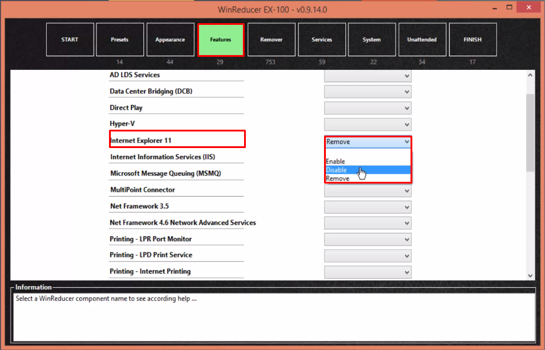Click the scroll up arrow of the features list
This screenshot has width=545, height=350.
click(530, 75)
